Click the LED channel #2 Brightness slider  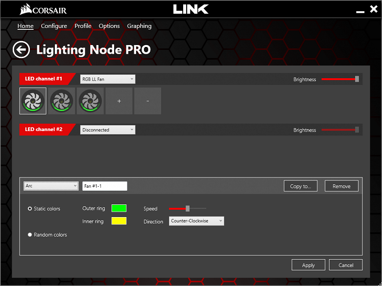tap(340, 130)
